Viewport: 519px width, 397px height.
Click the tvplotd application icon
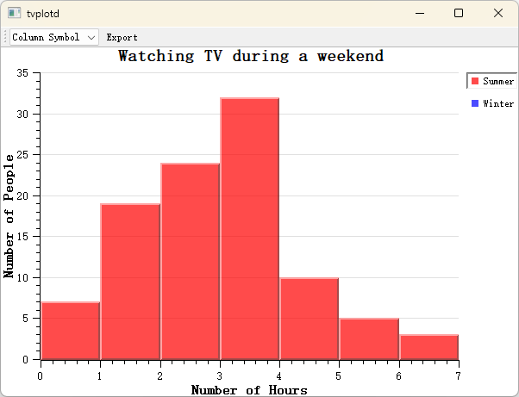[x=15, y=13]
